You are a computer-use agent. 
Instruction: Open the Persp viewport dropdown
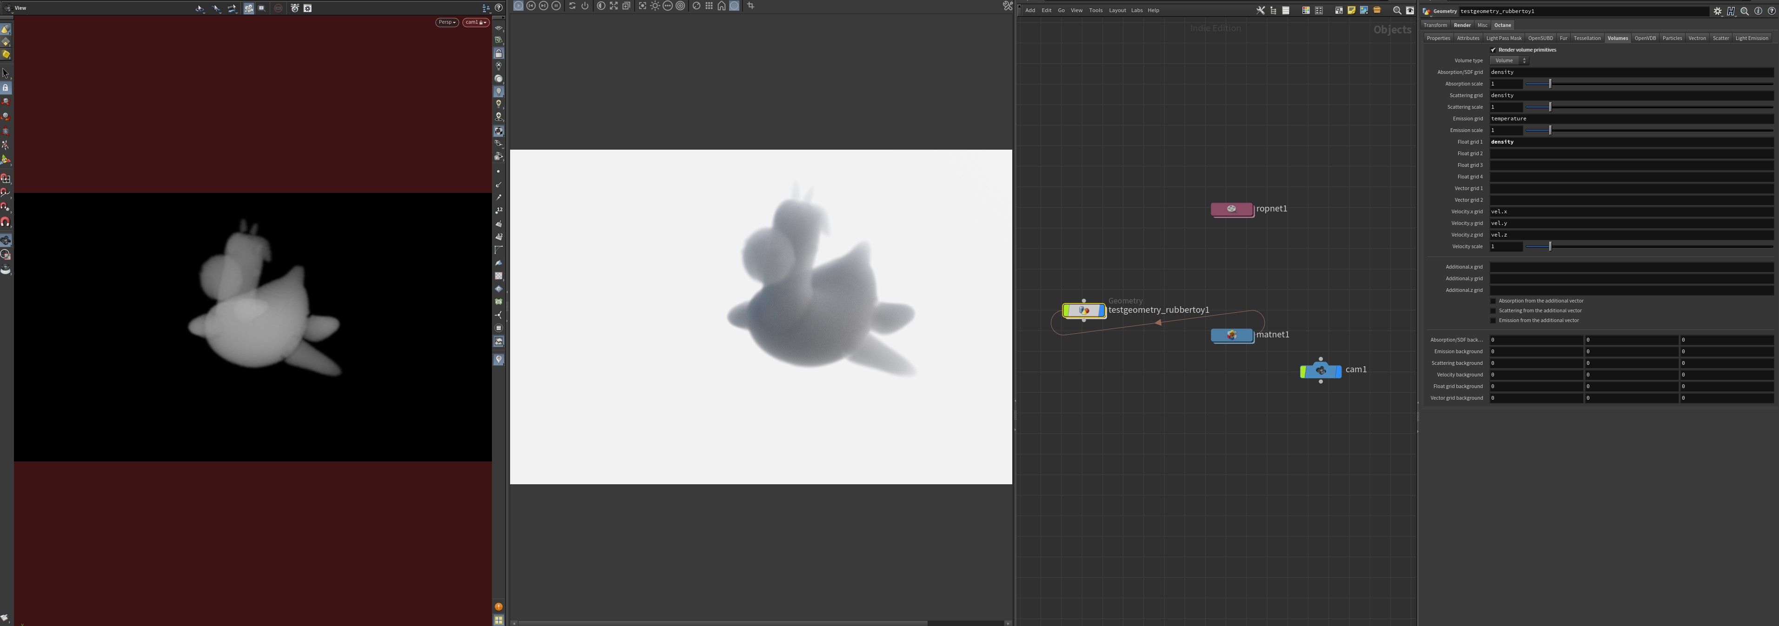click(x=447, y=22)
